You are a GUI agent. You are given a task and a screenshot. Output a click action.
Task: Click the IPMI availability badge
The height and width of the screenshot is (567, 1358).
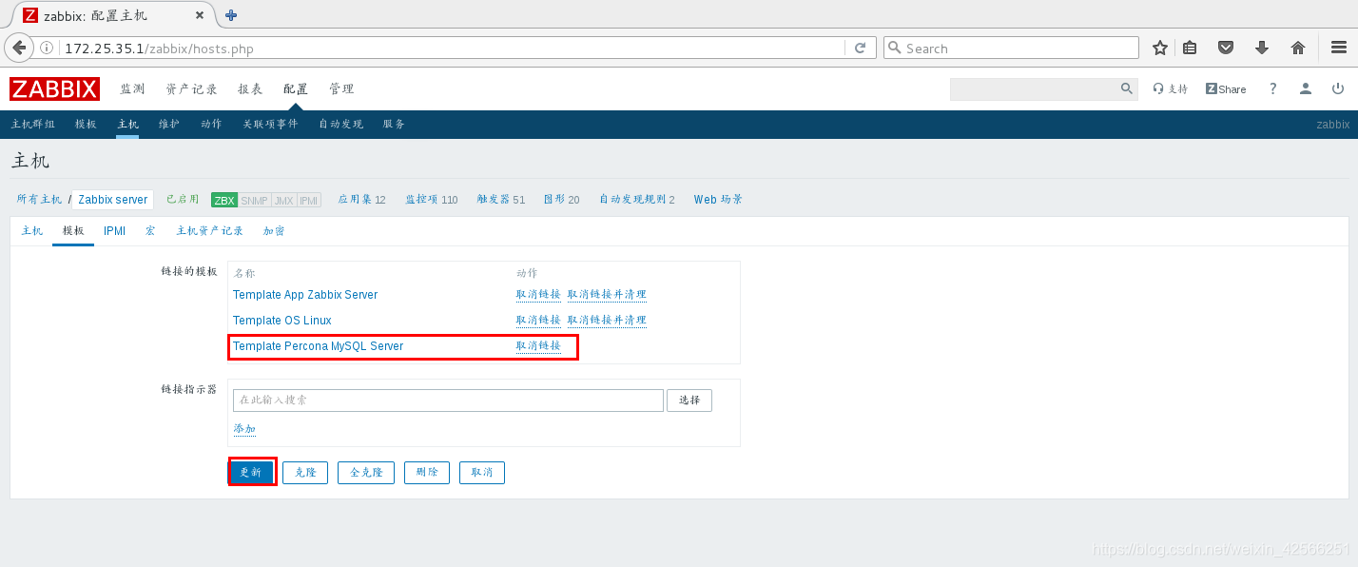point(309,200)
